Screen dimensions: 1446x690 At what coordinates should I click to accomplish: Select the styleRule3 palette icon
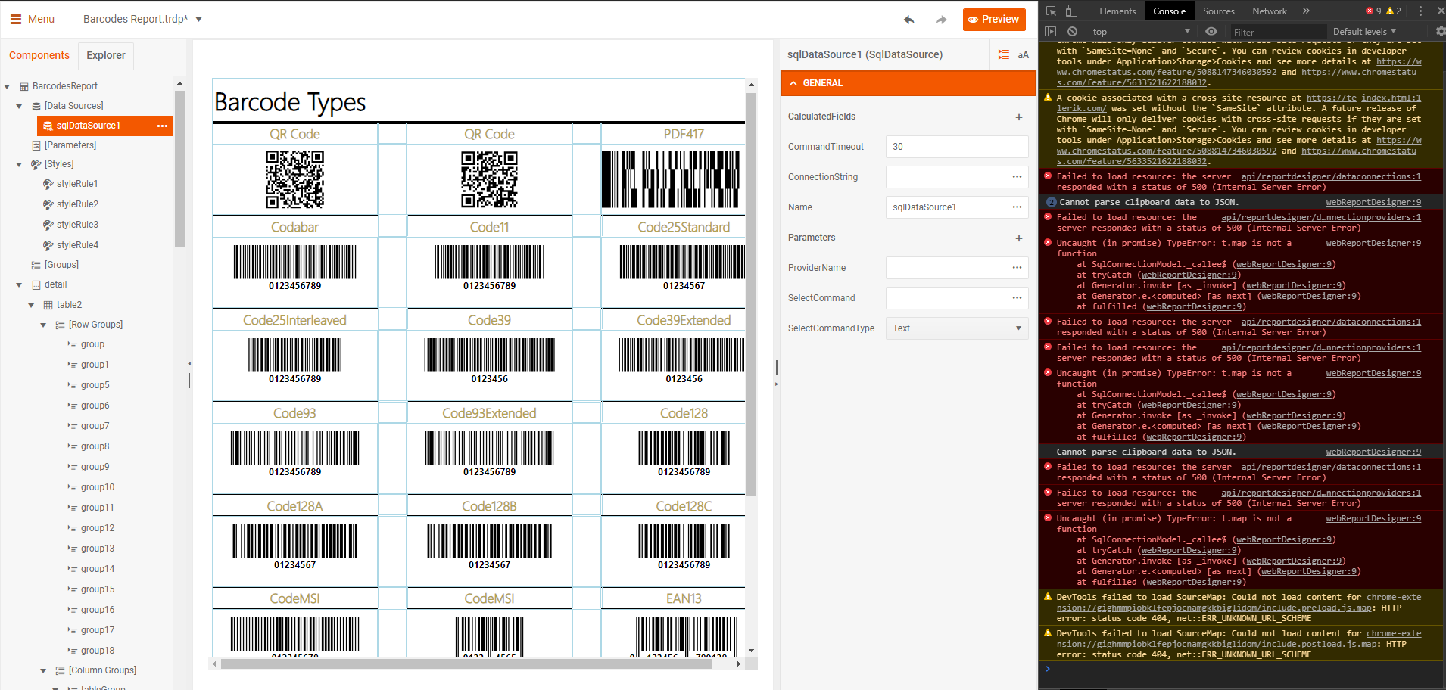point(48,225)
